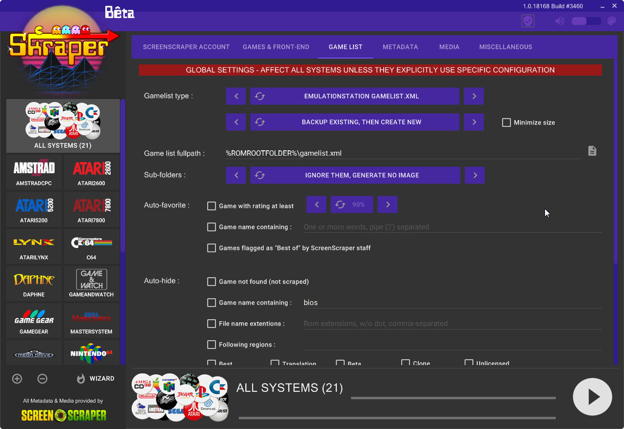Go to previous Sub-folders option
Viewport: 624px width, 429px height.
236,175
